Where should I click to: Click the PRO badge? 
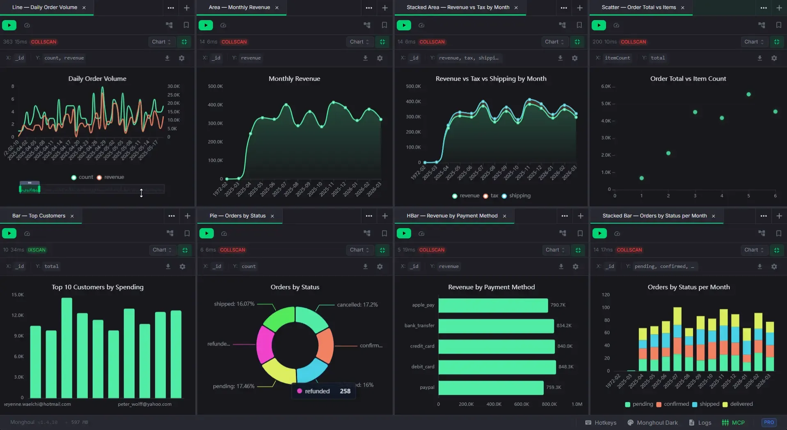[x=769, y=422]
